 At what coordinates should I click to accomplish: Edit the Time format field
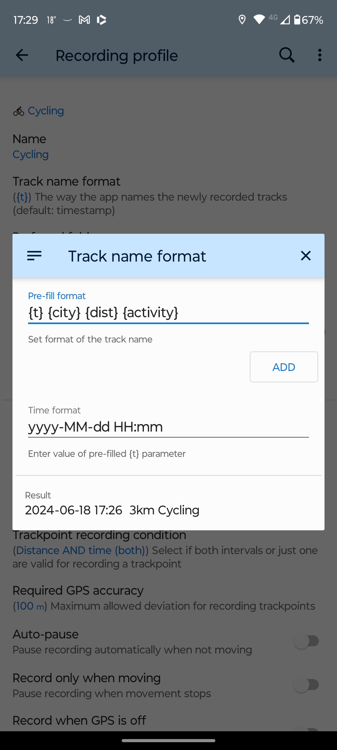click(x=168, y=427)
